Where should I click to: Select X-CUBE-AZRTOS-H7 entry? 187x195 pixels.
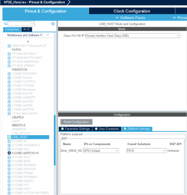click(x=25, y=153)
